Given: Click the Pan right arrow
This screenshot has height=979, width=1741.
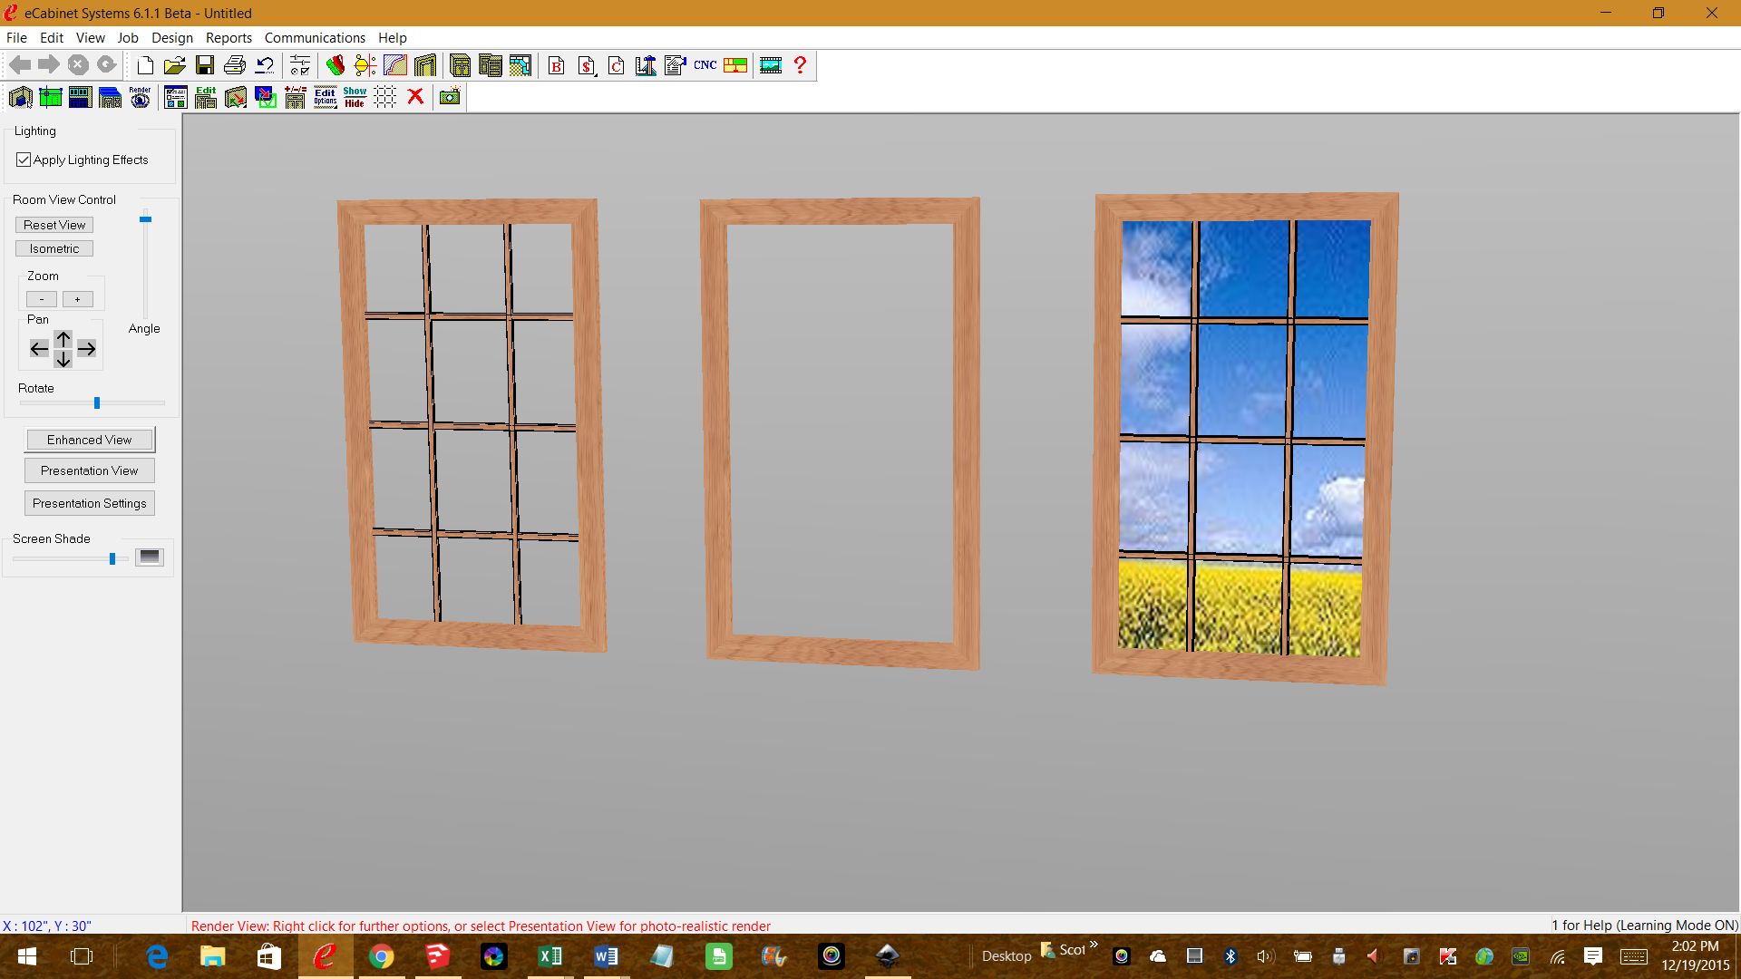Looking at the screenshot, I should [87, 349].
